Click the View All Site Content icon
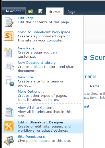 pyautogui.click(x=9, y=111)
